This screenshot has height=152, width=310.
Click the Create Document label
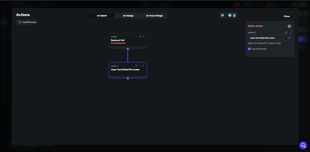click(x=118, y=43)
